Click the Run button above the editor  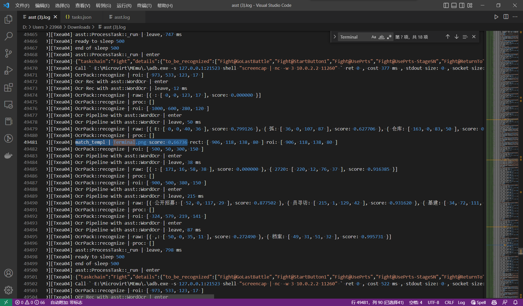(496, 17)
